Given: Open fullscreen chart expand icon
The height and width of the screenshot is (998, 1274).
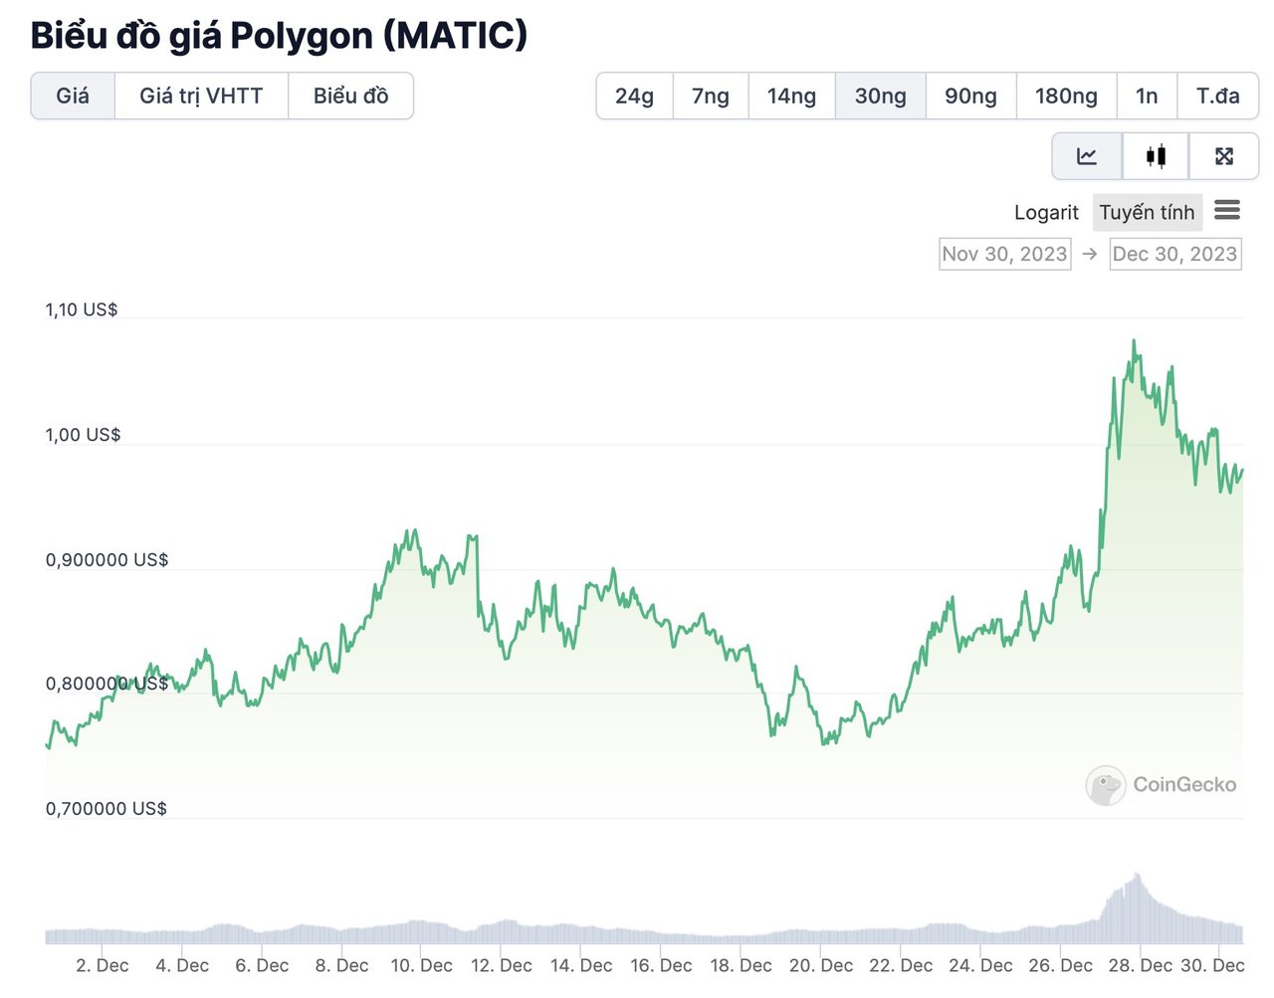Looking at the screenshot, I should click(1224, 156).
